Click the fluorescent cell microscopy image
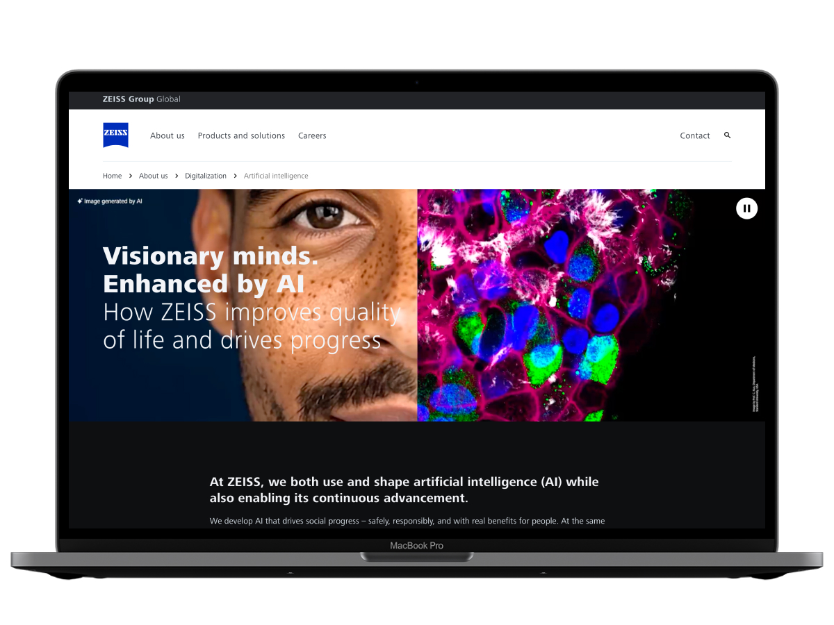 556,306
